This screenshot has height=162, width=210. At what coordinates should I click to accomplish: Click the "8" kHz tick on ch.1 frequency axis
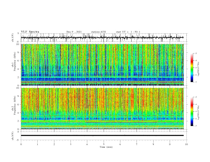(x=19, y=52)
